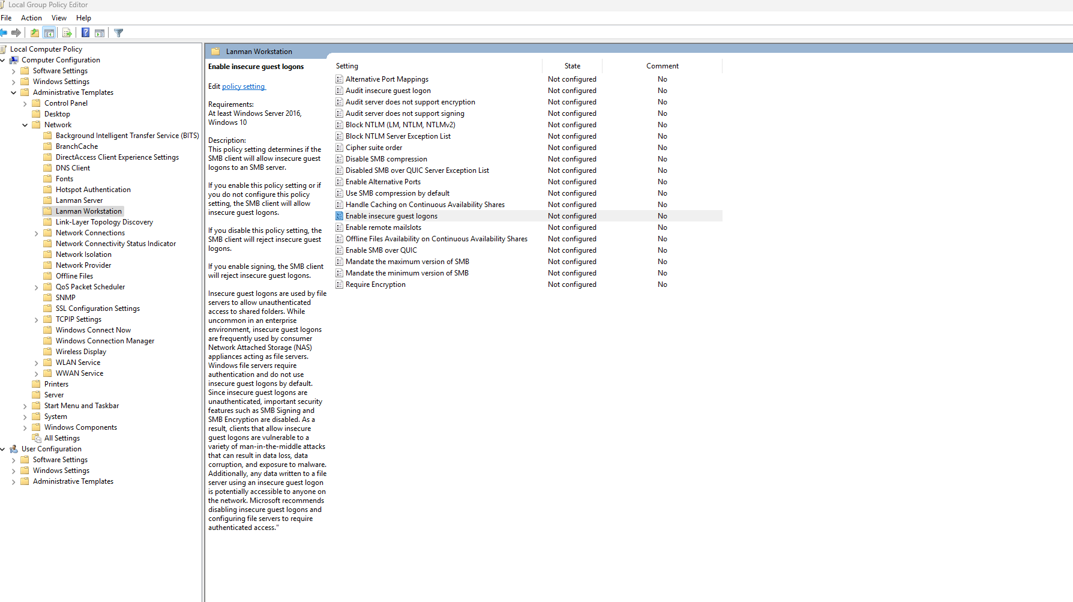Expand the Start Menu and Taskbar node
The height and width of the screenshot is (602, 1073).
[25, 406]
